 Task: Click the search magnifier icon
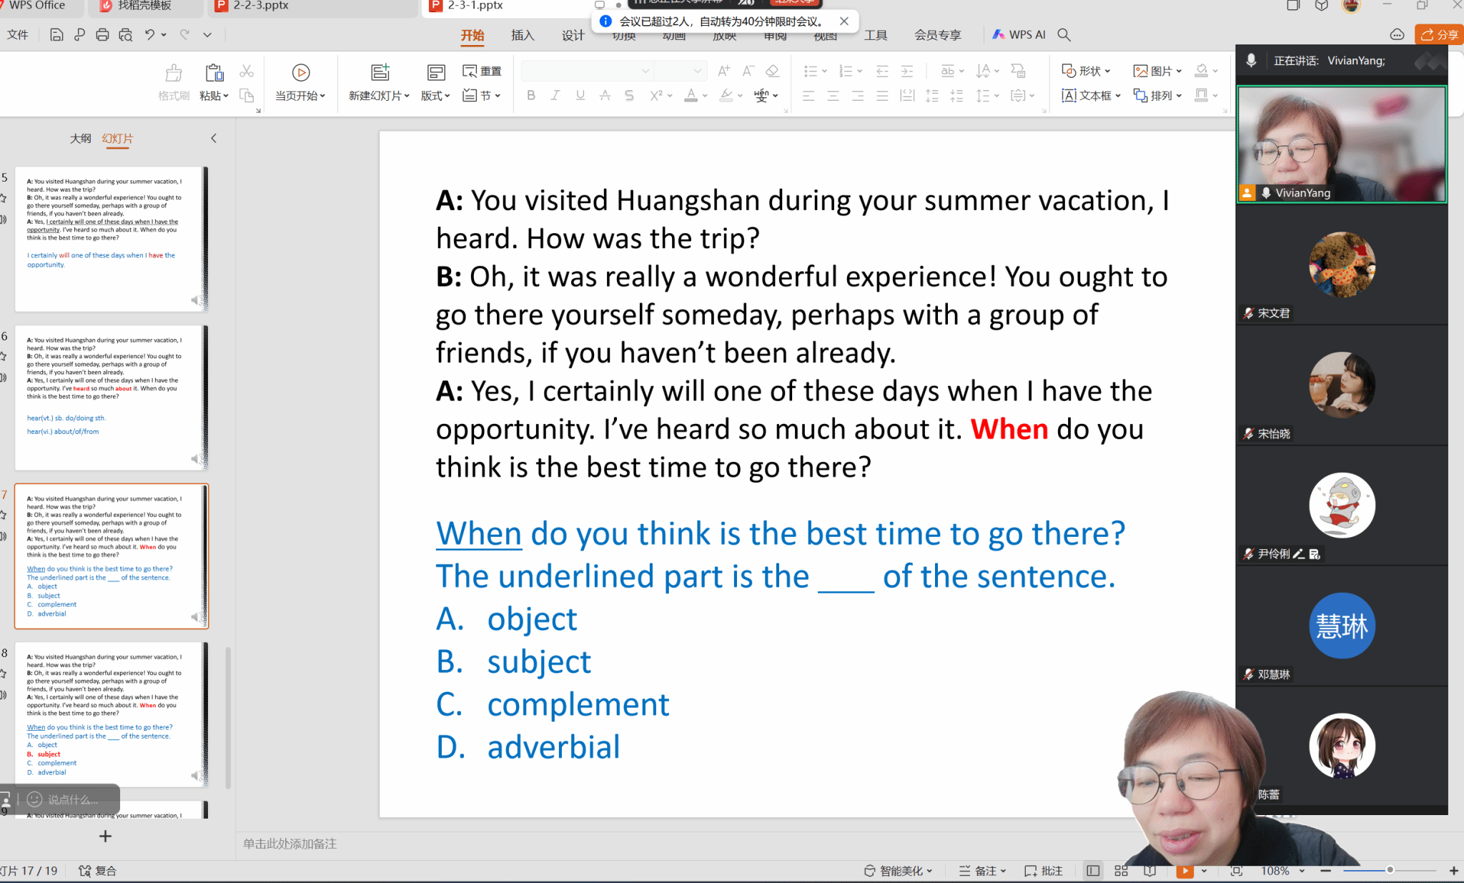(1064, 34)
